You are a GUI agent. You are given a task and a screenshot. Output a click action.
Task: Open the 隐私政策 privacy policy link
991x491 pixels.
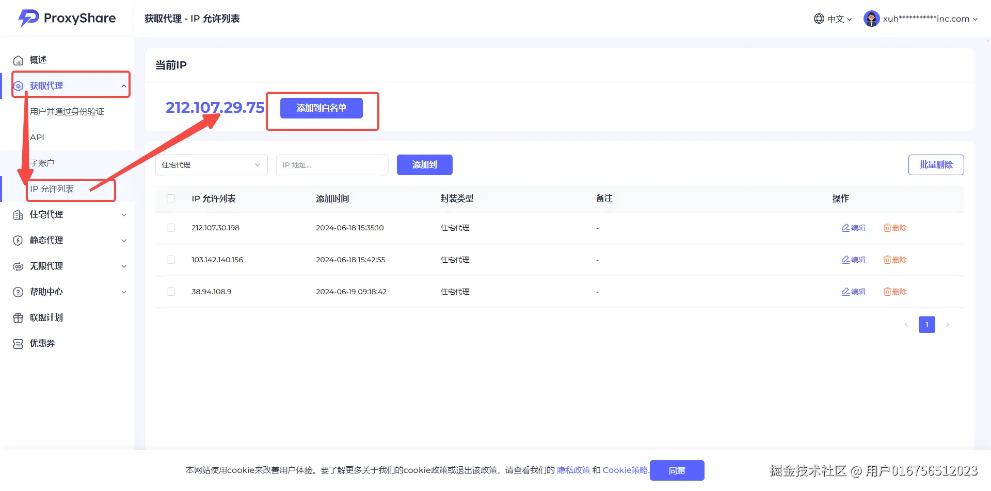coord(573,470)
